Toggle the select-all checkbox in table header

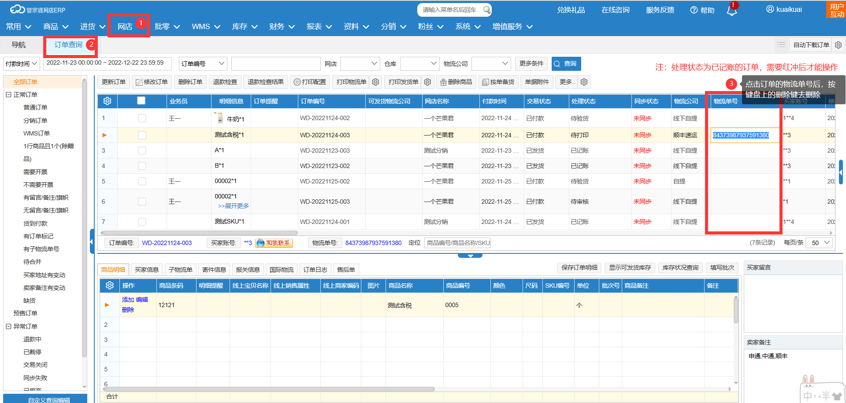point(141,101)
